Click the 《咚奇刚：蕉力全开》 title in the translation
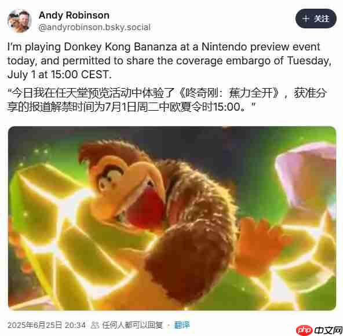This screenshot has width=343, height=336. pos(229,93)
